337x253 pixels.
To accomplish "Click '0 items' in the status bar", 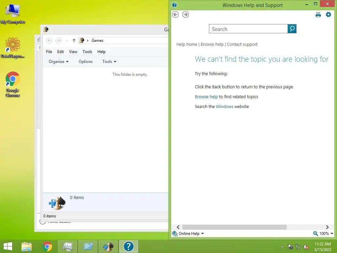I will pos(50,216).
